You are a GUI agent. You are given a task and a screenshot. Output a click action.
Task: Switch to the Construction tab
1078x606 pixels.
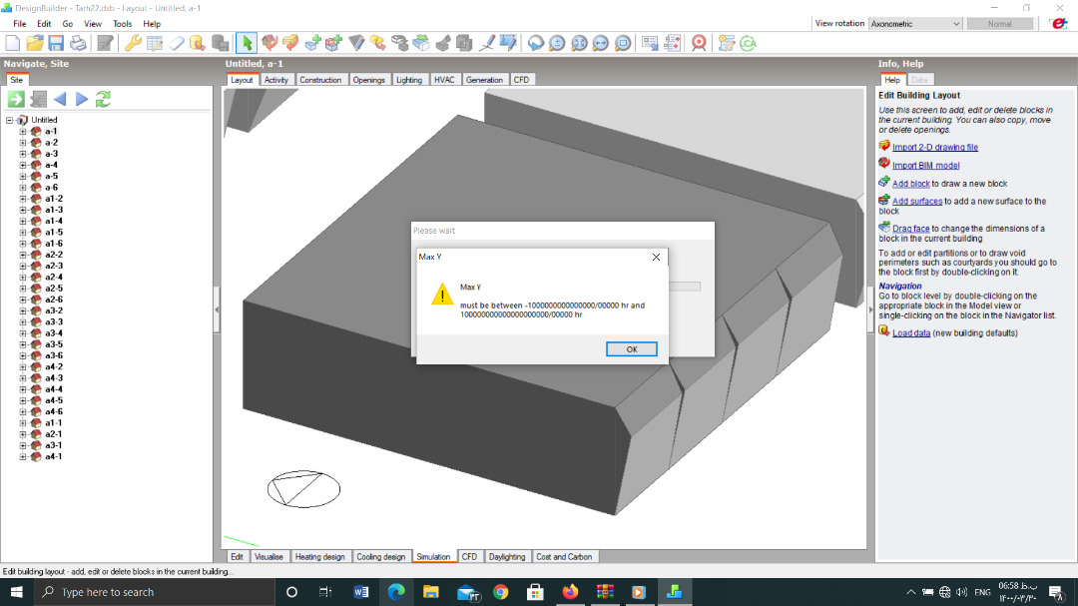click(319, 80)
